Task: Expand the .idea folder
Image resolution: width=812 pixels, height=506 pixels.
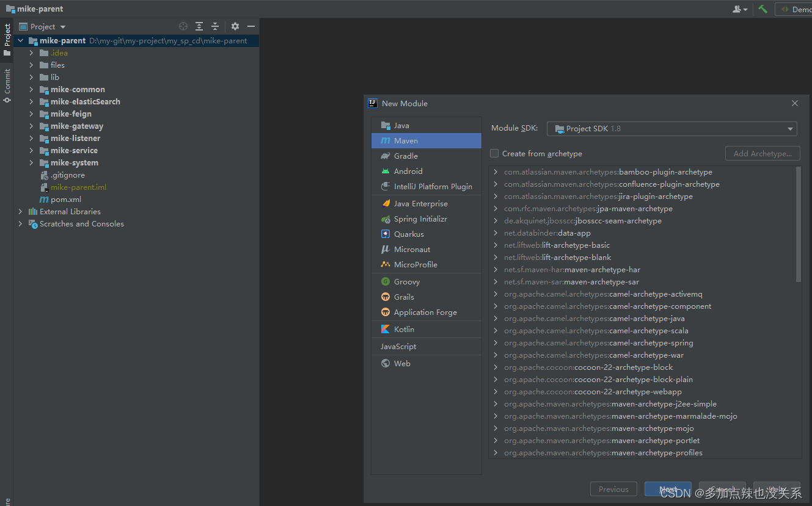Action: point(31,52)
